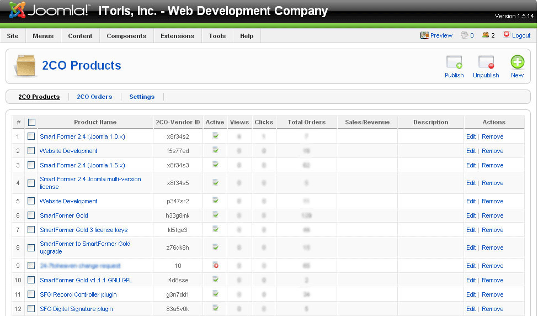The width and height of the screenshot is (538, 316).
Task: Click Edit for Smart Former 2.4 (Joomla 1.0.x)
Action: coord(471,136)
